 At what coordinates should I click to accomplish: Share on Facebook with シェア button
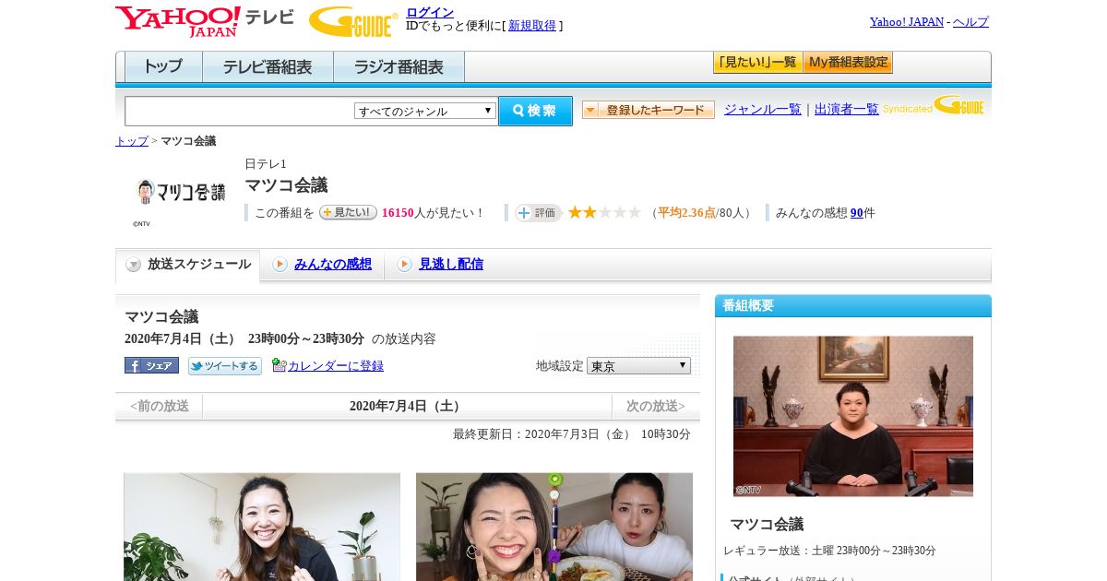151,365
